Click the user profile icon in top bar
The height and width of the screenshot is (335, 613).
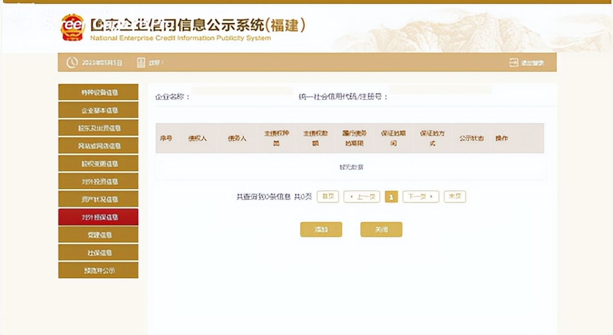pos(142,62)
